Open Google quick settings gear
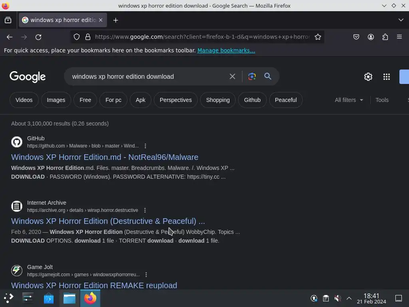The height and width of the screenshot is (307, 409). click(368, 77)
